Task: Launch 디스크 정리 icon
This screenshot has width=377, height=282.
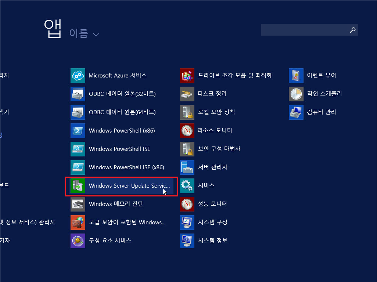Action: point(187,94)
